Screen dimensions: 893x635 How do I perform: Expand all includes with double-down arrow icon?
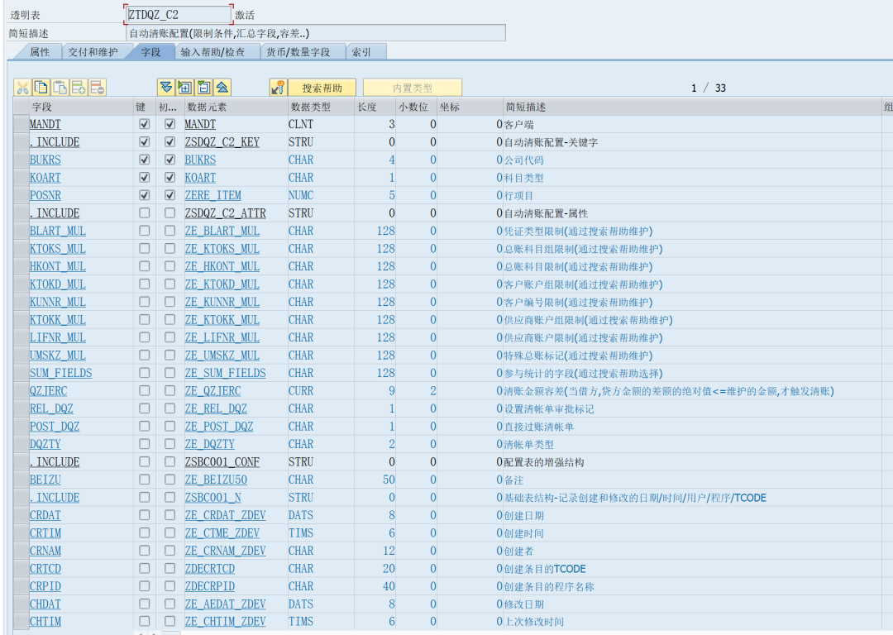click(x=165, y=88)
